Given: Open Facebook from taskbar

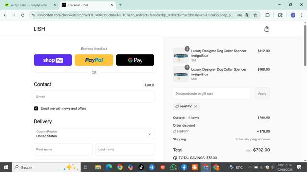Looking at the screenshot, I should [184, 167].
